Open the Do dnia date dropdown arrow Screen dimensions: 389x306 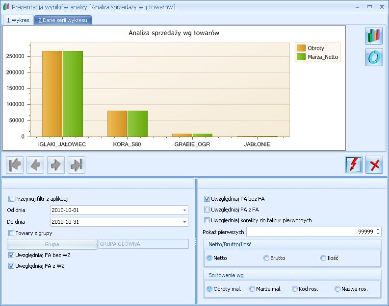pos(184,222)
